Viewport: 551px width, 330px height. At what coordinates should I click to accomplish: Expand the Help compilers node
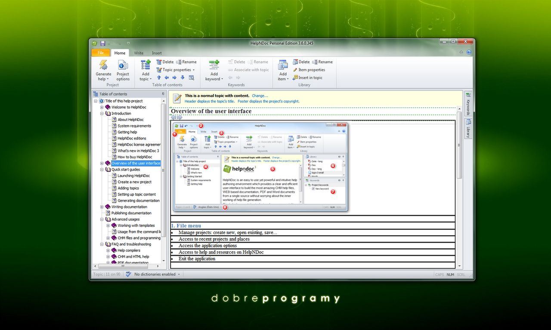point(108,250)
